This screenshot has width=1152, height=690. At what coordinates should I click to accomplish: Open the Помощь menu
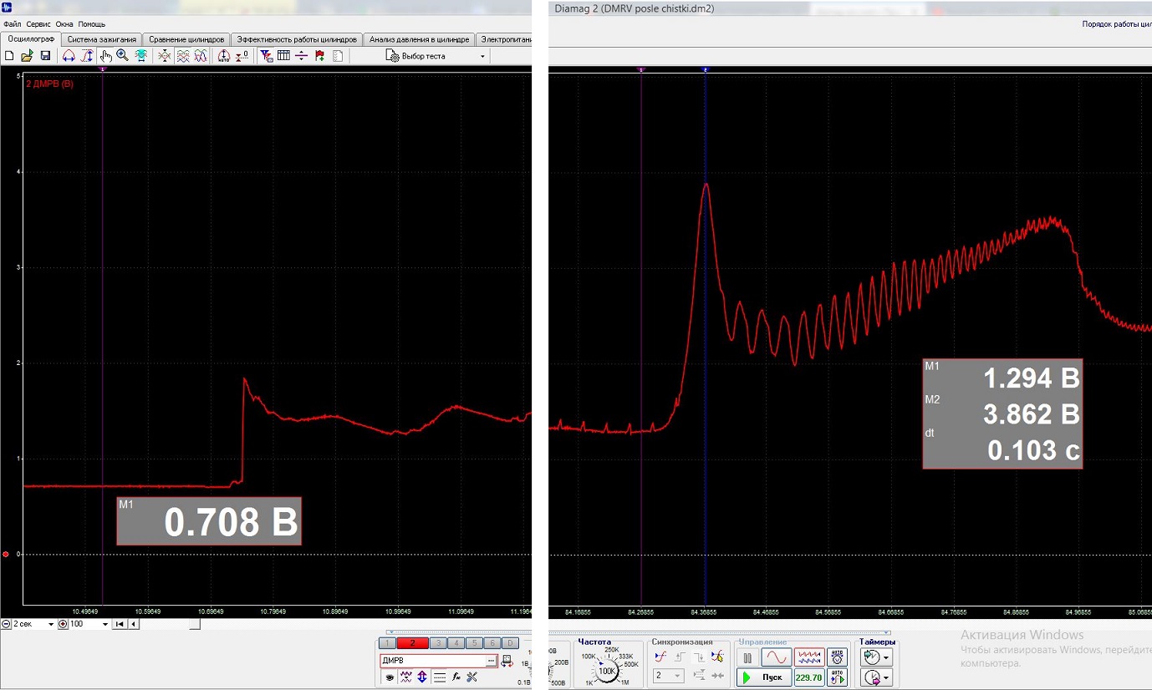click(92, 24)
